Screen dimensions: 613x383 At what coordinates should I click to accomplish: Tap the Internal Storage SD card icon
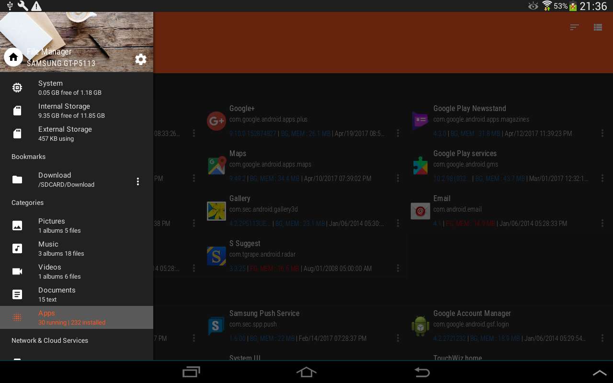point(17,111)
